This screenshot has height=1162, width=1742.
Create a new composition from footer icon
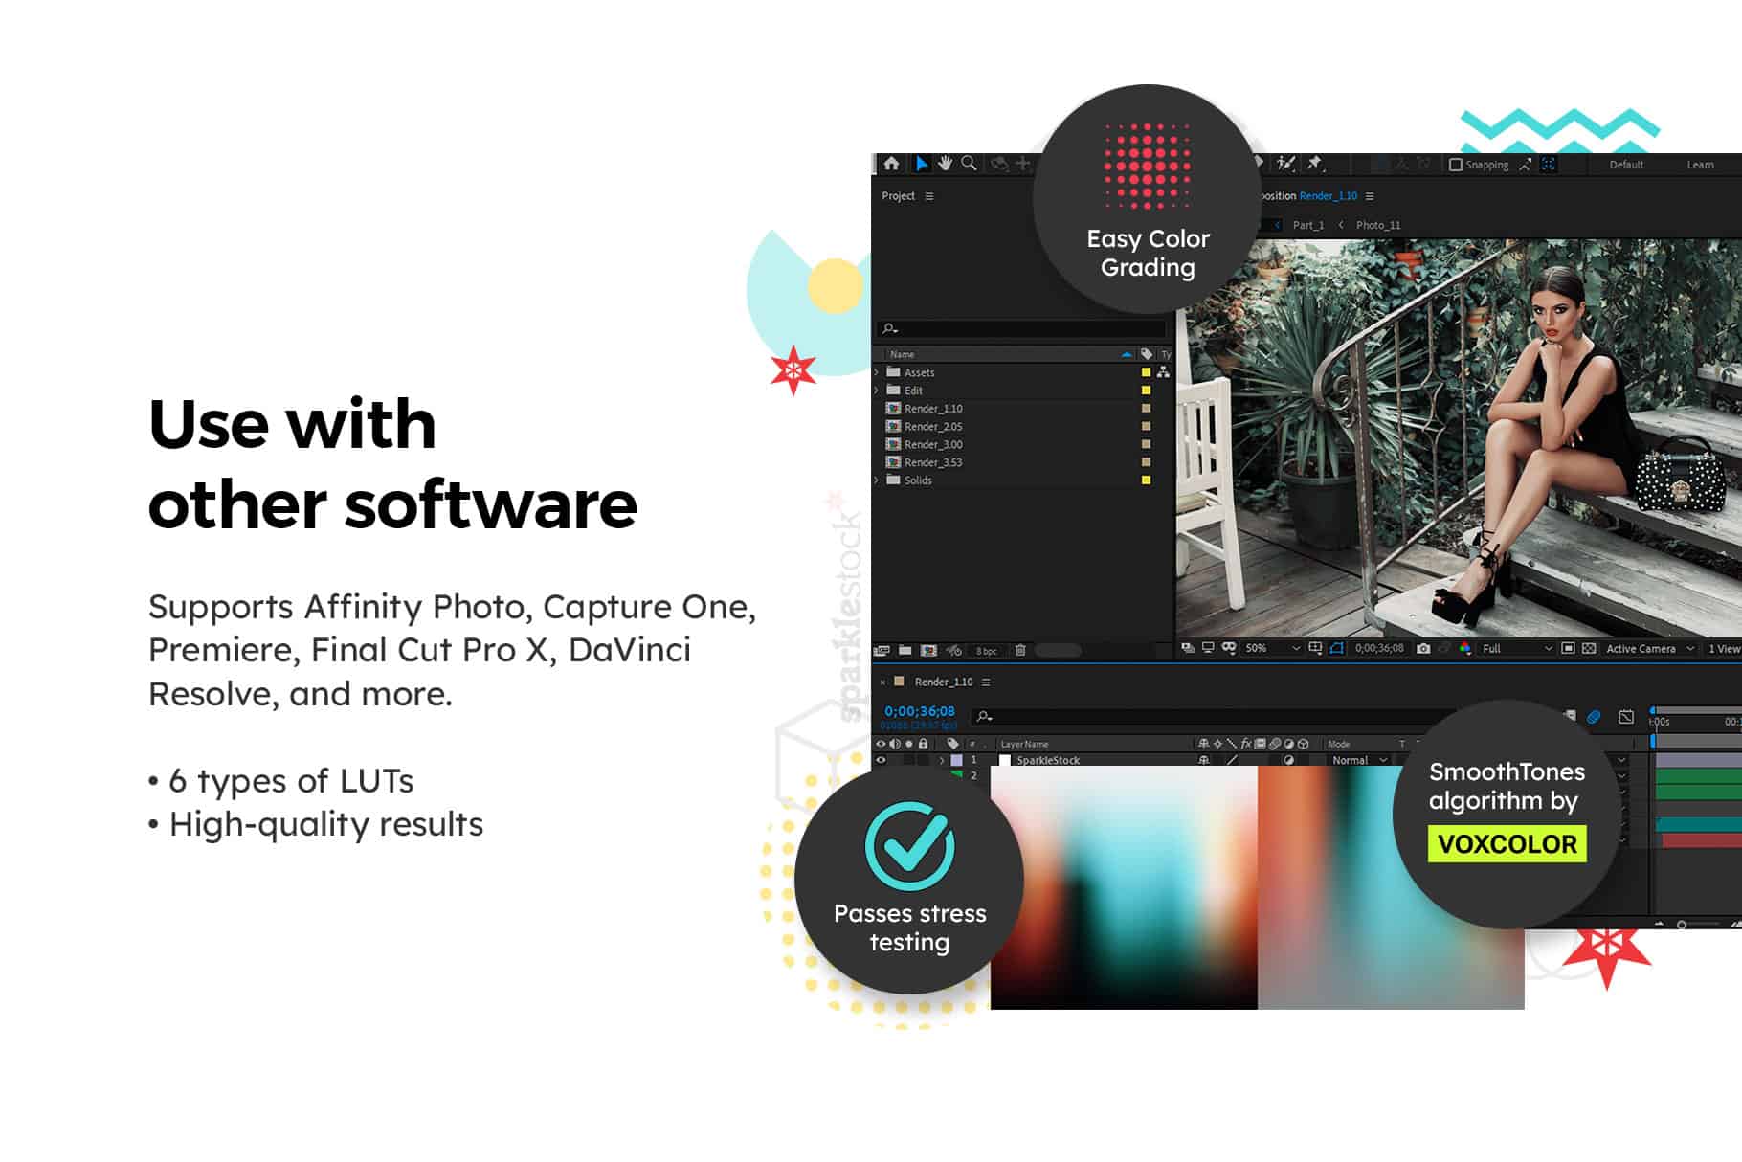(928, 650)
